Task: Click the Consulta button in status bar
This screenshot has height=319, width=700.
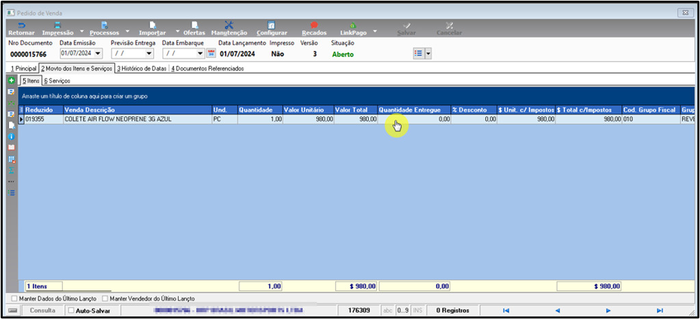Action: pyautogui.click(x=43, y=311)
